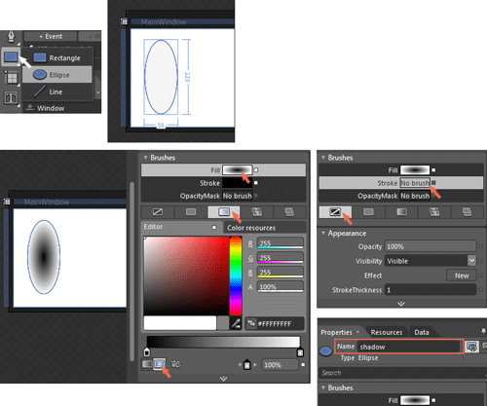
Task: Select the TextBlock tool icon
Action: pyautogui.click(x=11, y=97)
